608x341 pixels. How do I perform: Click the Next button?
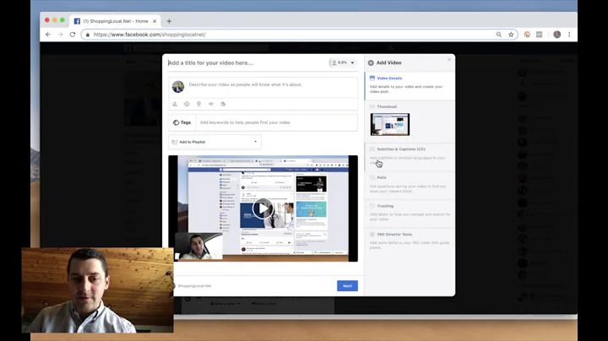pos(347,286)
